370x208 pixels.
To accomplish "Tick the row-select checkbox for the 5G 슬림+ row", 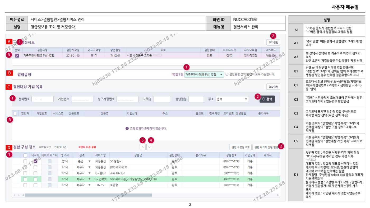I will click(25, 161).
